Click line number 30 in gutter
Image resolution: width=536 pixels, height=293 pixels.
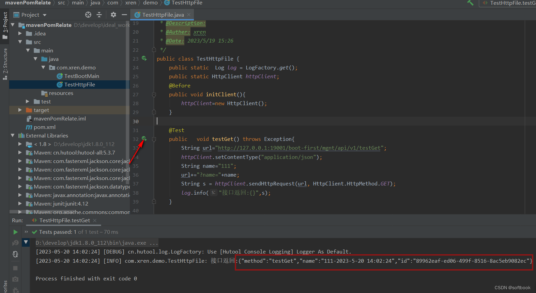click(x=136, y=121)
